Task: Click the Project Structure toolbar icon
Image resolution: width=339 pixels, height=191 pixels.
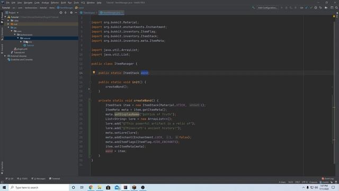Action: pyautogui.click(x=326, y=8)
